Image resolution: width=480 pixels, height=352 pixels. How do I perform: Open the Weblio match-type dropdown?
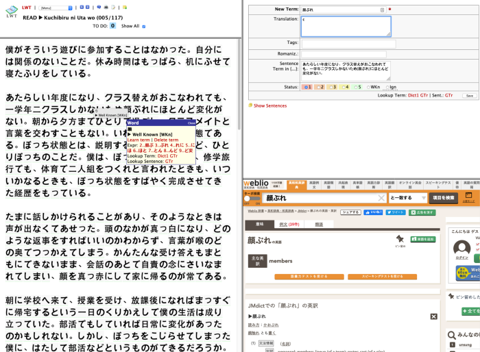[407, 198]
